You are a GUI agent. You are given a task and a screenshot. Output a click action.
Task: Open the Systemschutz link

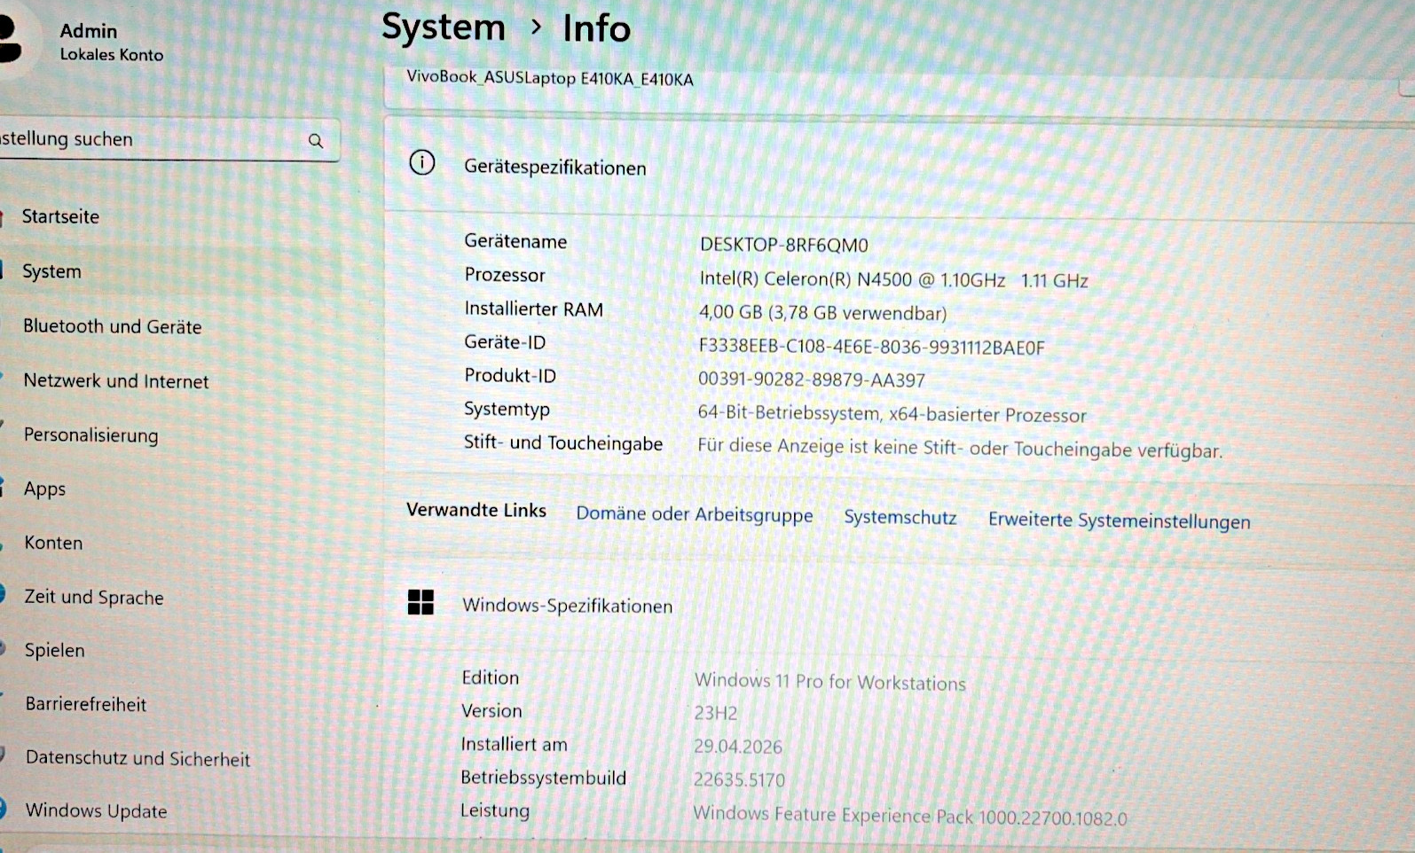900,517
